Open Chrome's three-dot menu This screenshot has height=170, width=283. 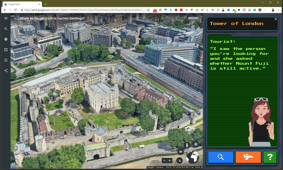coord(278,10)
